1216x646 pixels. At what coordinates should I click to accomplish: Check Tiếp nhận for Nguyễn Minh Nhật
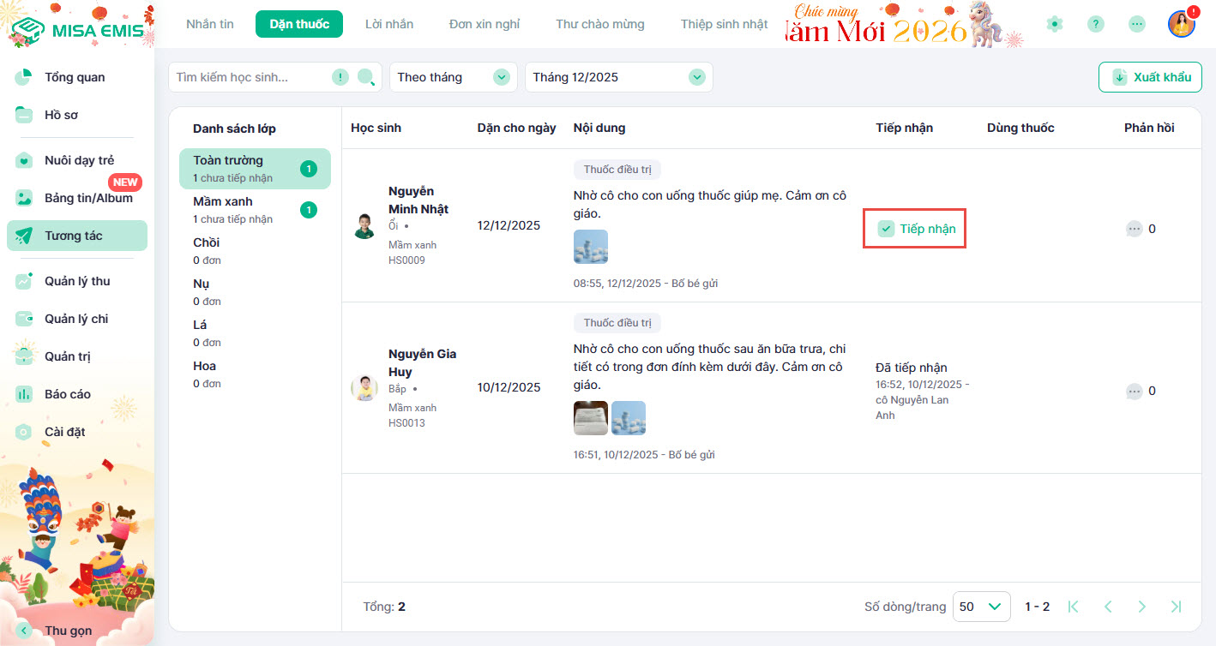point(887,229)
